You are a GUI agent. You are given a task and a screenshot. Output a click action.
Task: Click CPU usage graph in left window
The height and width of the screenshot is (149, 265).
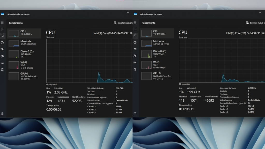click(89, 61)
